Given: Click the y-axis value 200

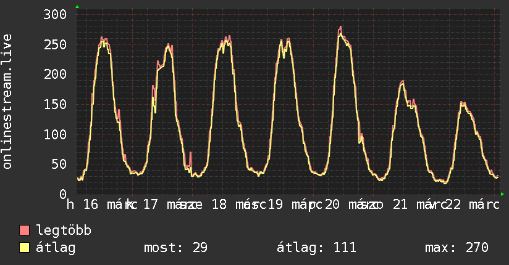Looking at the screenshot, I should [x=55, y=74].
